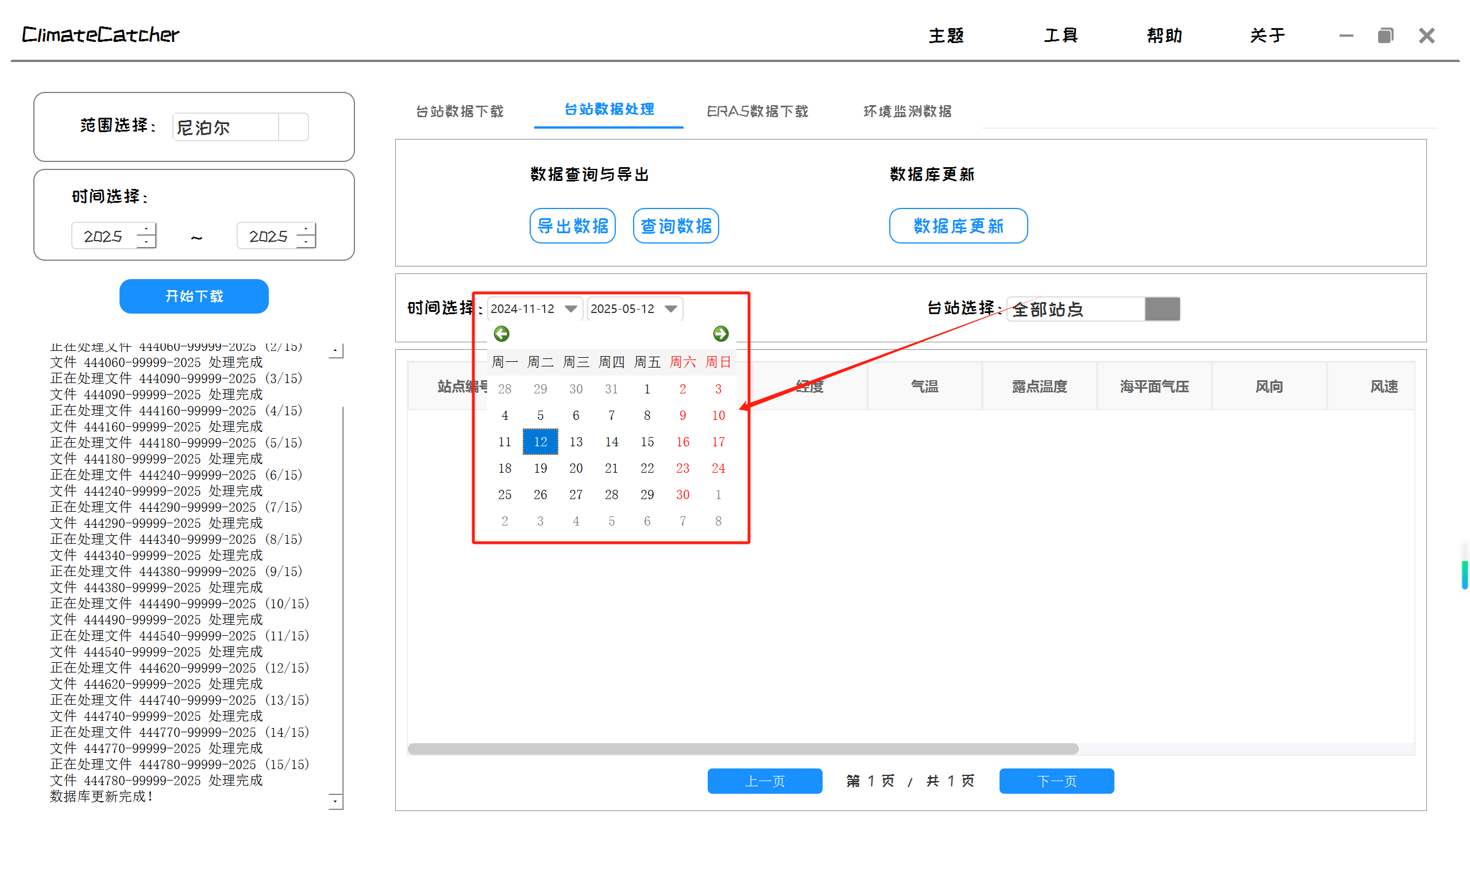Viewport: 1470px width, 877px height.
Task: Switch to 台站数据下载 tab
Action: pyautogui.click(x=459, y=111)
